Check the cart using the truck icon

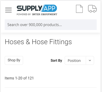92,9
